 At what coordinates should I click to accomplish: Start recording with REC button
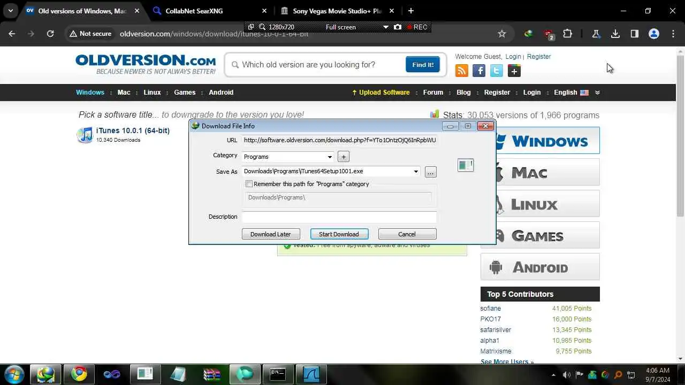[x=417, y=27]
